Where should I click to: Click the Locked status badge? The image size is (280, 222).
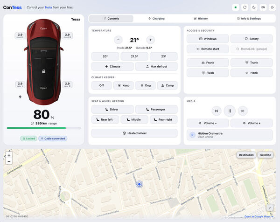pos(29,139)
